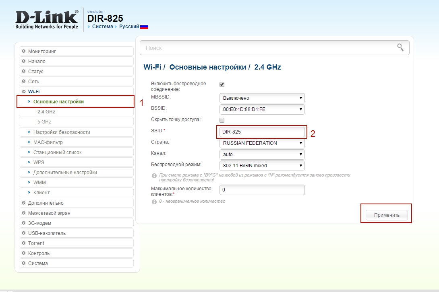
Task: Click the SSID input field
Action: [262, 132]
